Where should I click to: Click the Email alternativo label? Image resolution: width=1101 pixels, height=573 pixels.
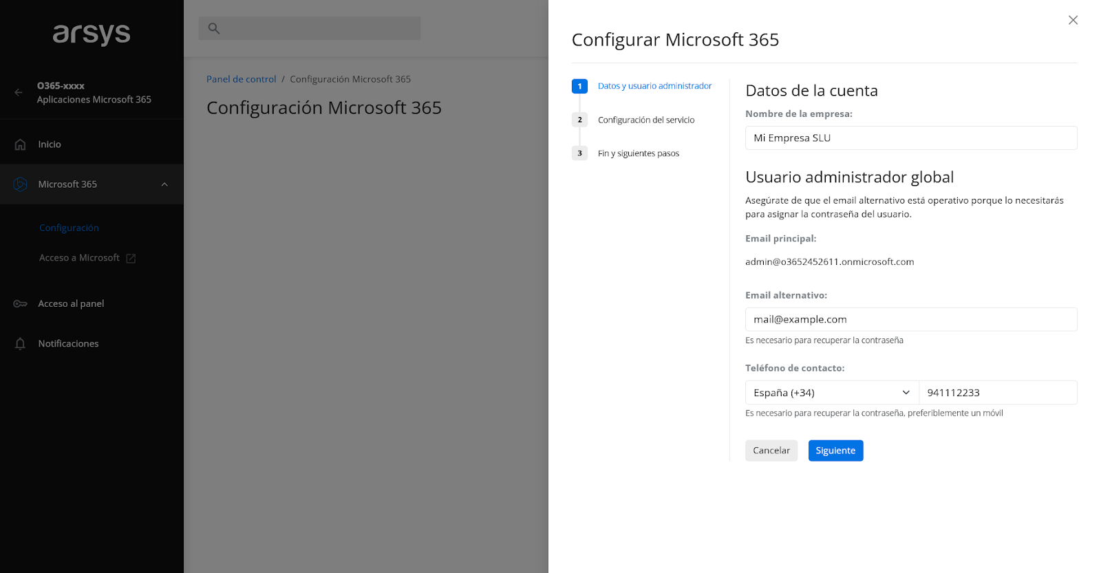(786, 295)
